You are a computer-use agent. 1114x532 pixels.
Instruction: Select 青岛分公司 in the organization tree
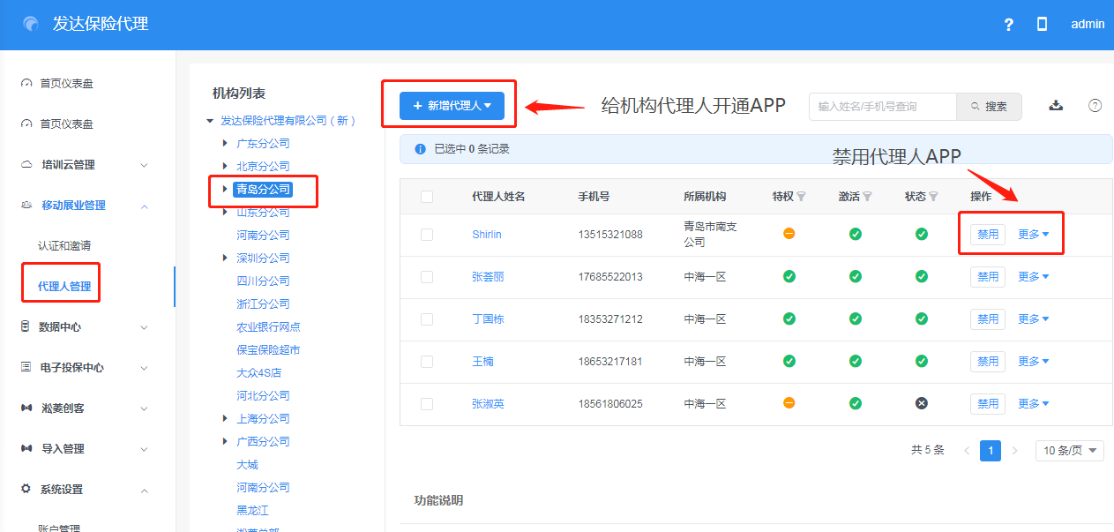pyautogui.click(x=263, y=189)
